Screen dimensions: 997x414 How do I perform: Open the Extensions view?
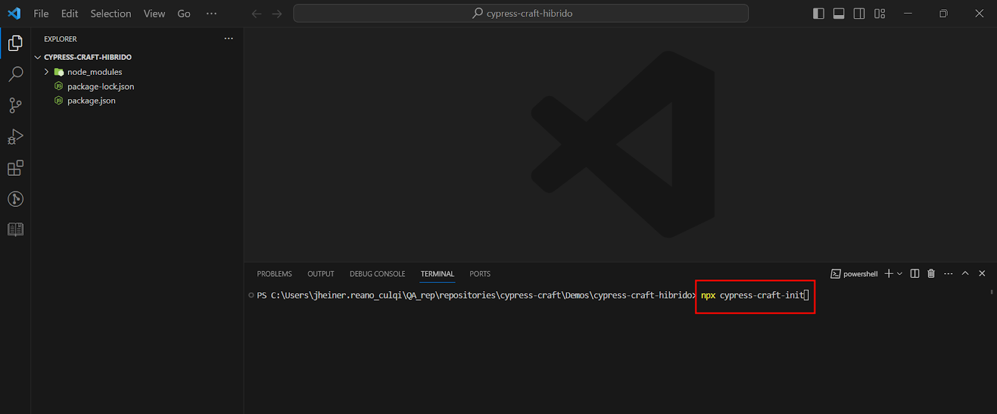pyautogui.click(x=16, y=168)
